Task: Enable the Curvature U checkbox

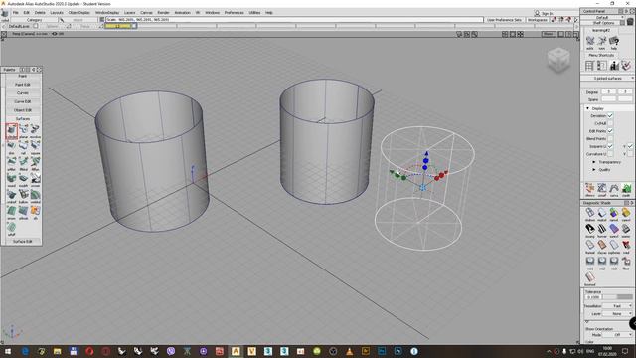Action: tap(610, 154)
